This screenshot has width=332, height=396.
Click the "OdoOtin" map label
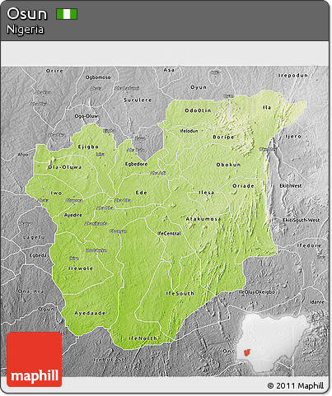coord(198,110)
